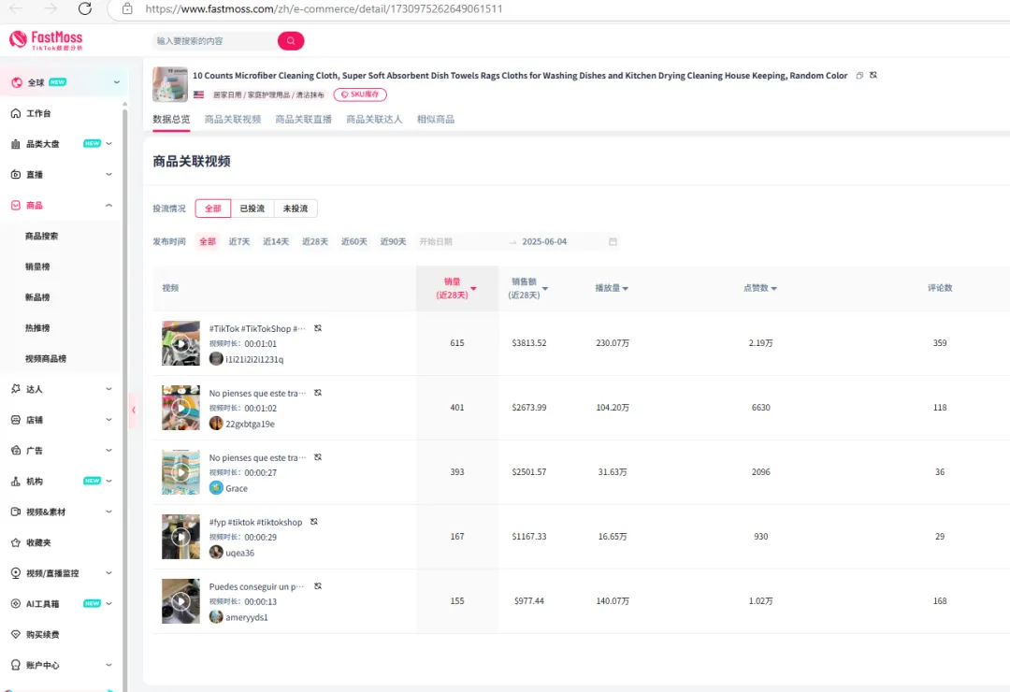Select 未投流 filter

[295, 209]
